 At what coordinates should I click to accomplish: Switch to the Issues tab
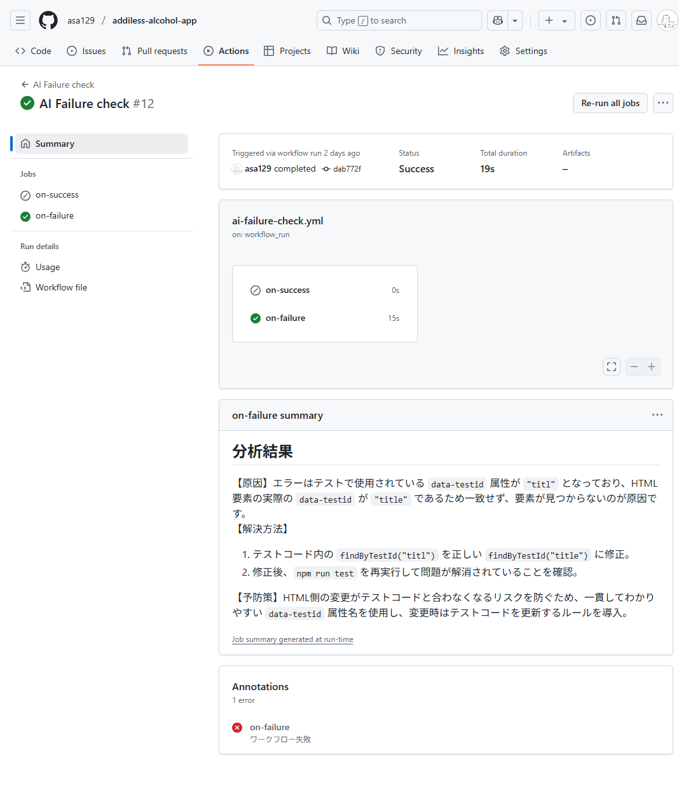(x=86, y=51)
